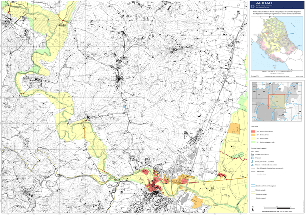Click the blue Unit of Management boundary symbol
The image size is (306, 215).
pos(253,186)
